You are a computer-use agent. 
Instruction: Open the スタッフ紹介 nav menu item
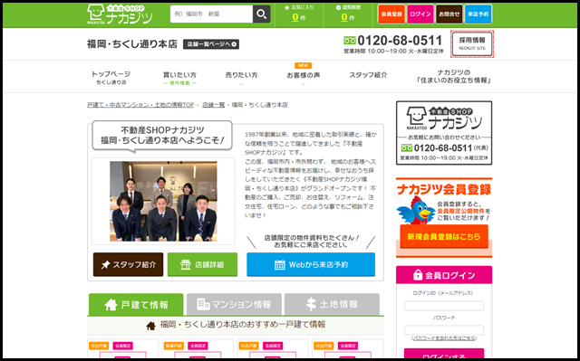pyautogui.click(x=368, y=75)
